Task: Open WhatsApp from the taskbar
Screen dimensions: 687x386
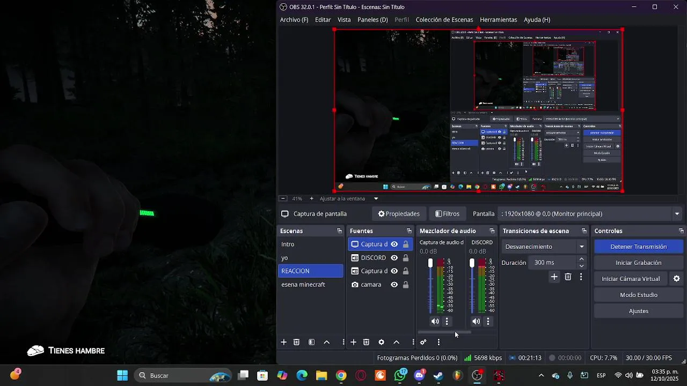Action: (x=400, y=375)
